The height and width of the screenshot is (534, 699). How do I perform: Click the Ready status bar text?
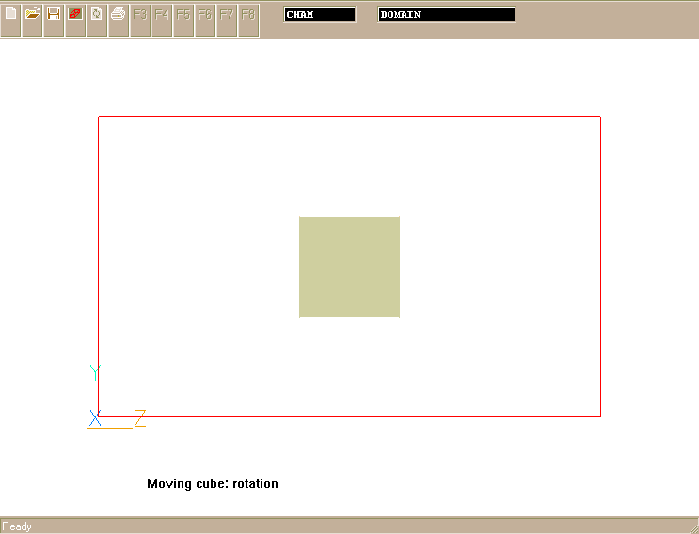17,526
